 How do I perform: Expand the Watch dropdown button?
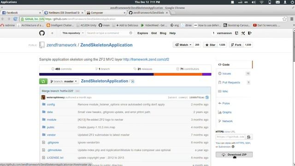pyautogui.click(x=183, y=45)
